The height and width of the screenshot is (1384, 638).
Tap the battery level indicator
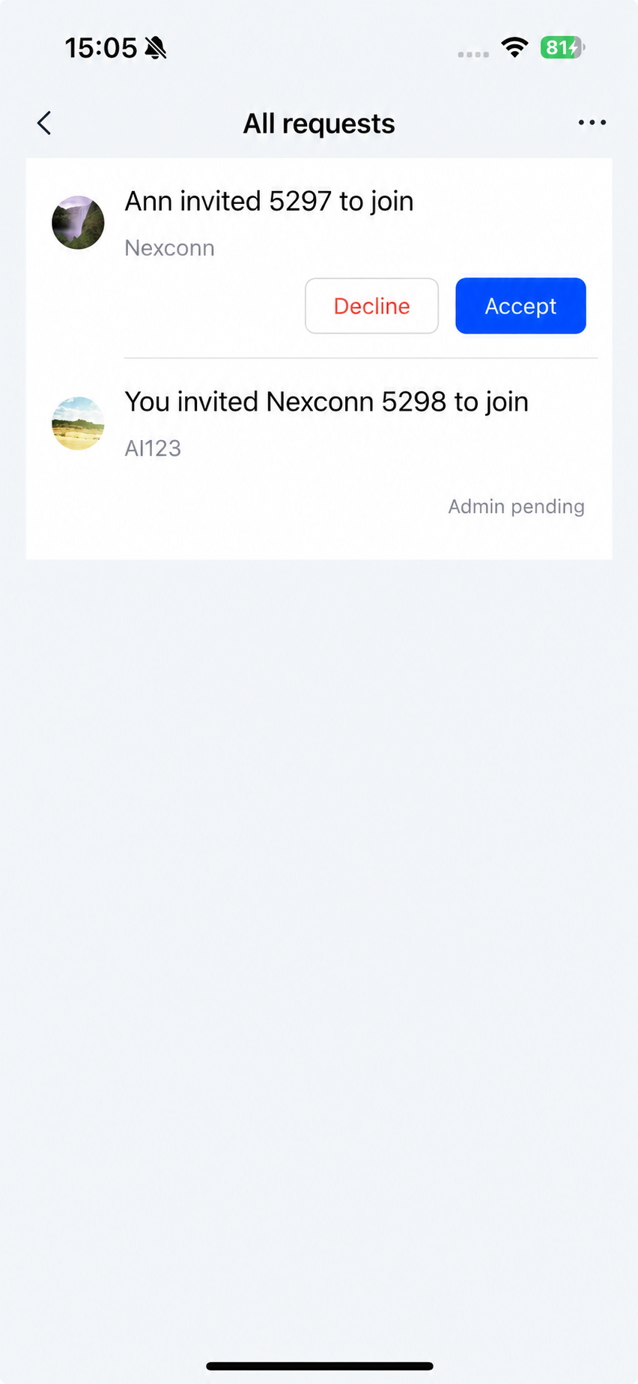(x=562, y=48)
